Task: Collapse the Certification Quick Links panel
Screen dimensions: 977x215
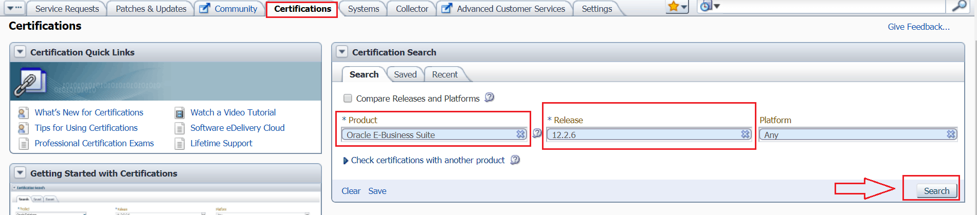Action: tap(20, 52)
